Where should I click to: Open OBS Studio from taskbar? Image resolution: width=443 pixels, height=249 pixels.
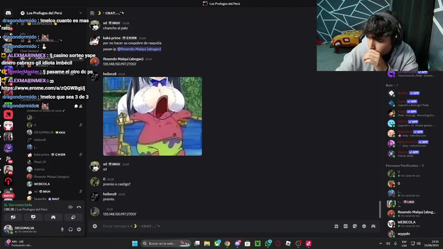coord(298,243)
